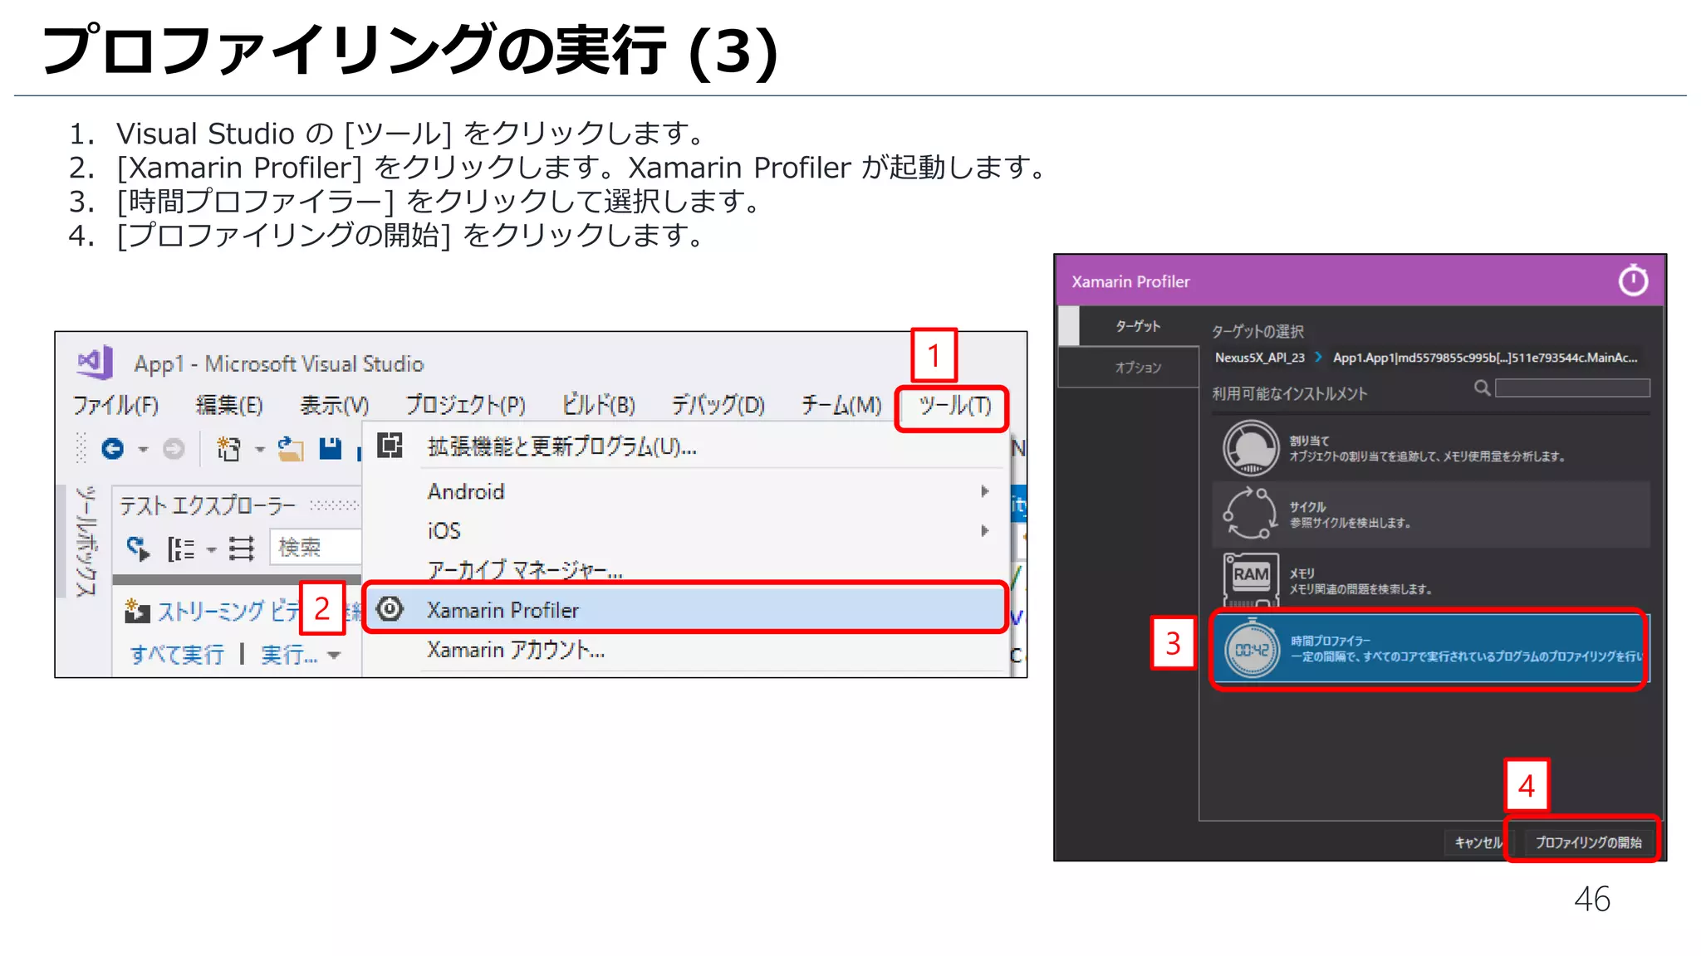
Task: Select the RAM メモリ instrument icon
Action: pos(1251,579)
